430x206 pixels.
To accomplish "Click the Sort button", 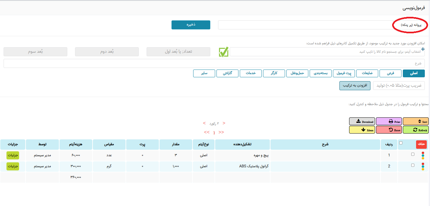I will [416, 122].
